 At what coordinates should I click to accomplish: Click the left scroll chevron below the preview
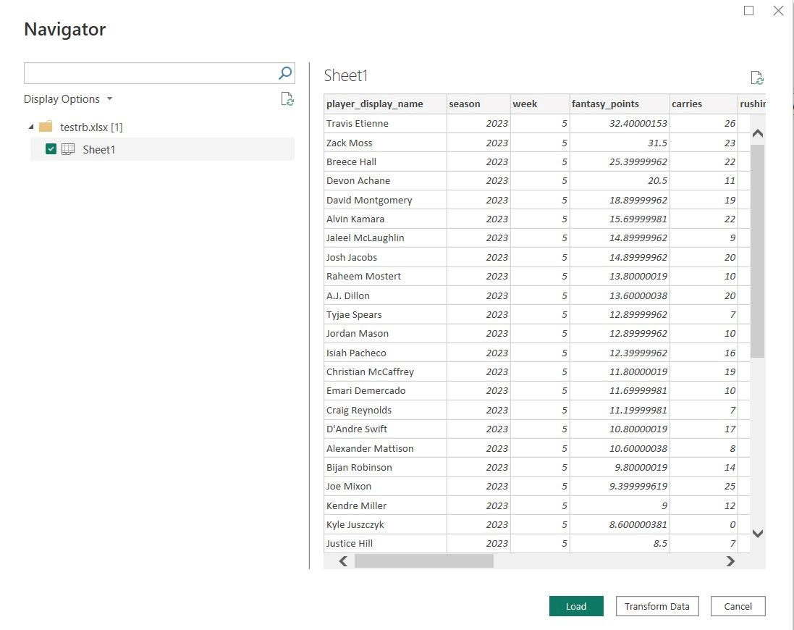[342, 560]
